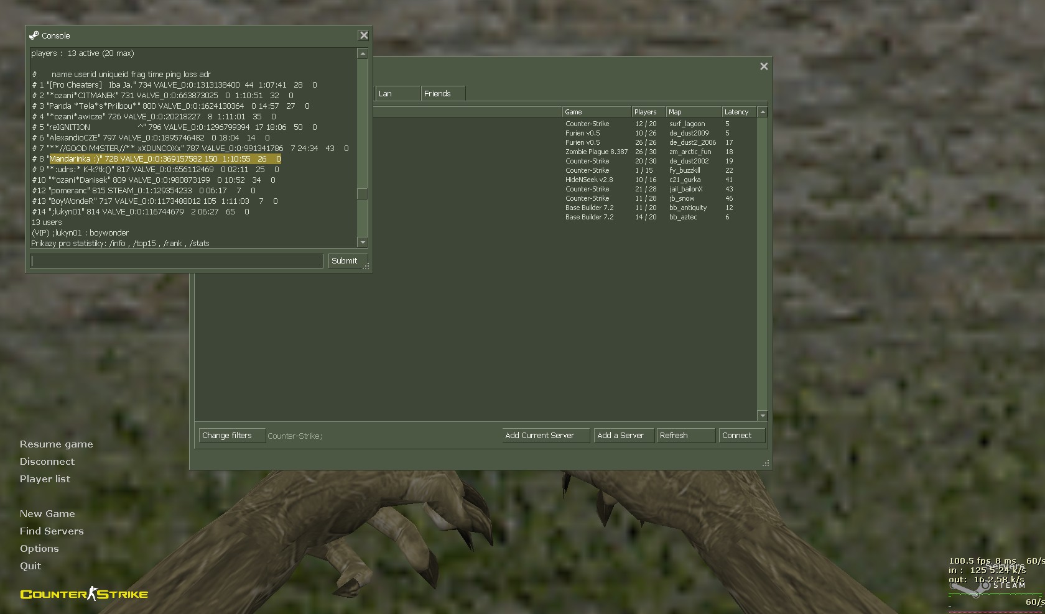Refresh the server list
The height and width of the screenshot is (614, 1045).
pyautogui.click(x=685, y=436)
